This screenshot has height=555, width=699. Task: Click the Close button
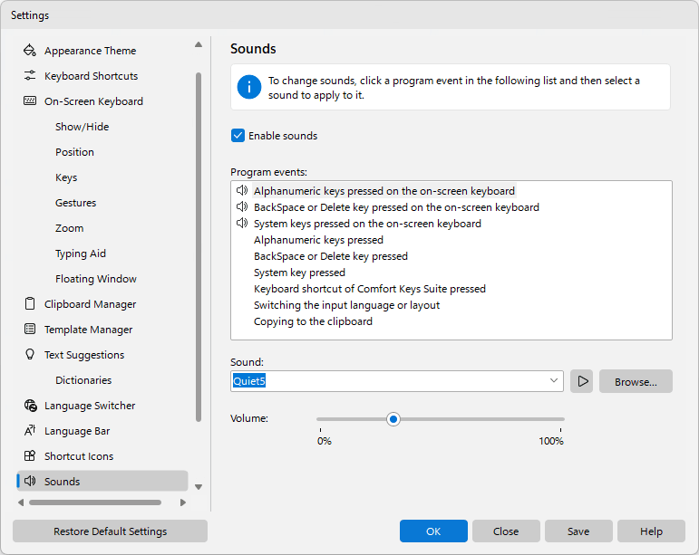click(506, 531)
